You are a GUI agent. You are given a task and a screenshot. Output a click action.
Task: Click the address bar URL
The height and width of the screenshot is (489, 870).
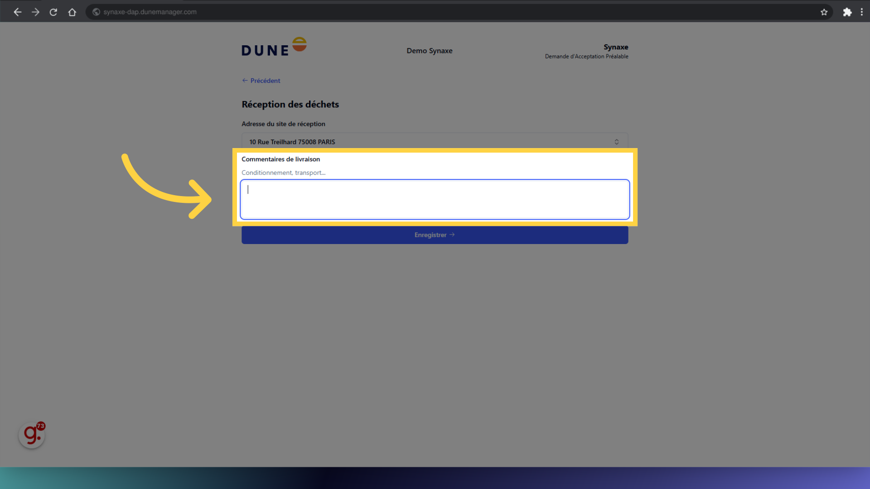[150, 12]
